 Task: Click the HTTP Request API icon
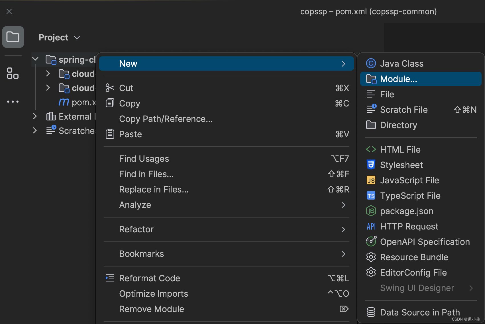point(371,226)
